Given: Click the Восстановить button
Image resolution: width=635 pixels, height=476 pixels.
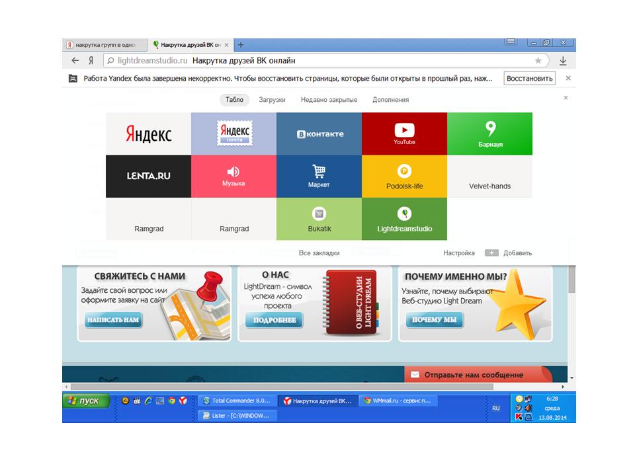Looking at the screenshot, I should click(x=529, y=79).
